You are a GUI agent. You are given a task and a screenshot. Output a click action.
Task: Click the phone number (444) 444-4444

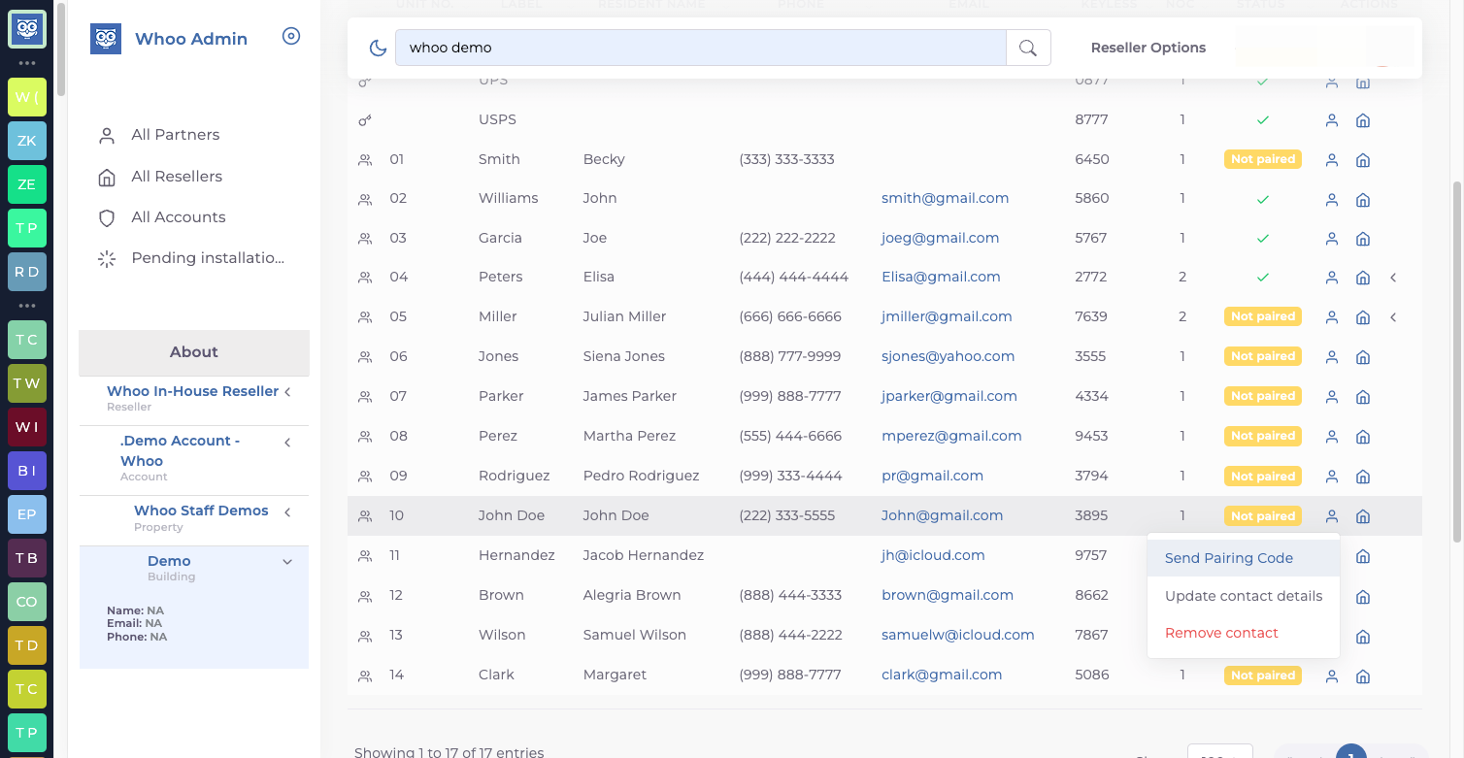[793, 278]
